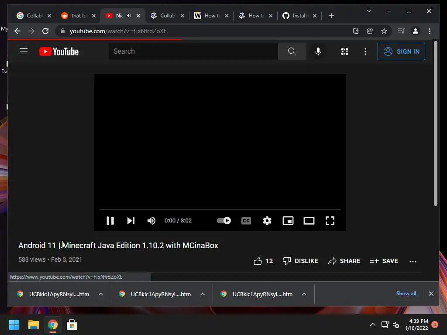Image resolution: width=447 pixels, height=335 pixels.
Task: Close the downloads bar
Action: click(x=431, y=294)
